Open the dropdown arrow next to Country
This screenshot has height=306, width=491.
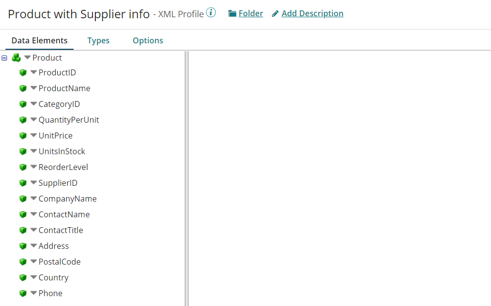[x=34, y=277]
